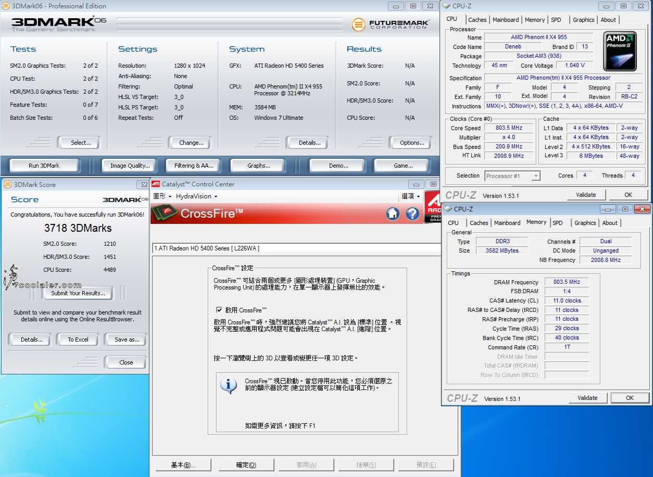Click the Futuremark orange logo icon

(x=358, y=24)
